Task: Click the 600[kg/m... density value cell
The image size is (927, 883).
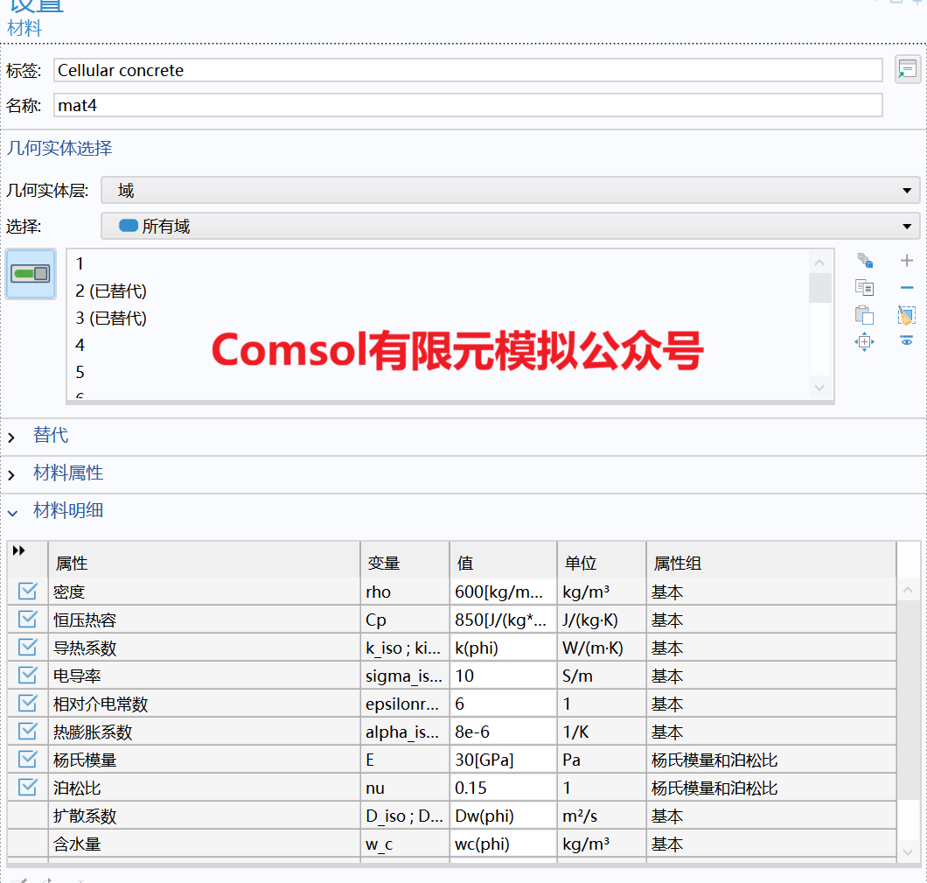Action: click(503, 592)
